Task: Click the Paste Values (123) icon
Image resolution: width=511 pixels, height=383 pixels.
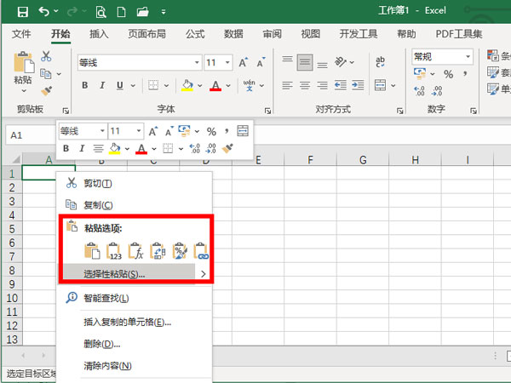Action: pos(115,251)
